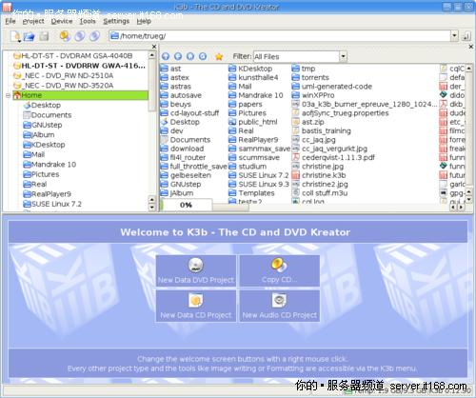
Task: Open the Settings menu
Action: pos(116,21)
